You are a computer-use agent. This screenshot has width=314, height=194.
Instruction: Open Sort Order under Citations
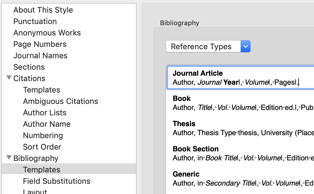click(42, 147)
